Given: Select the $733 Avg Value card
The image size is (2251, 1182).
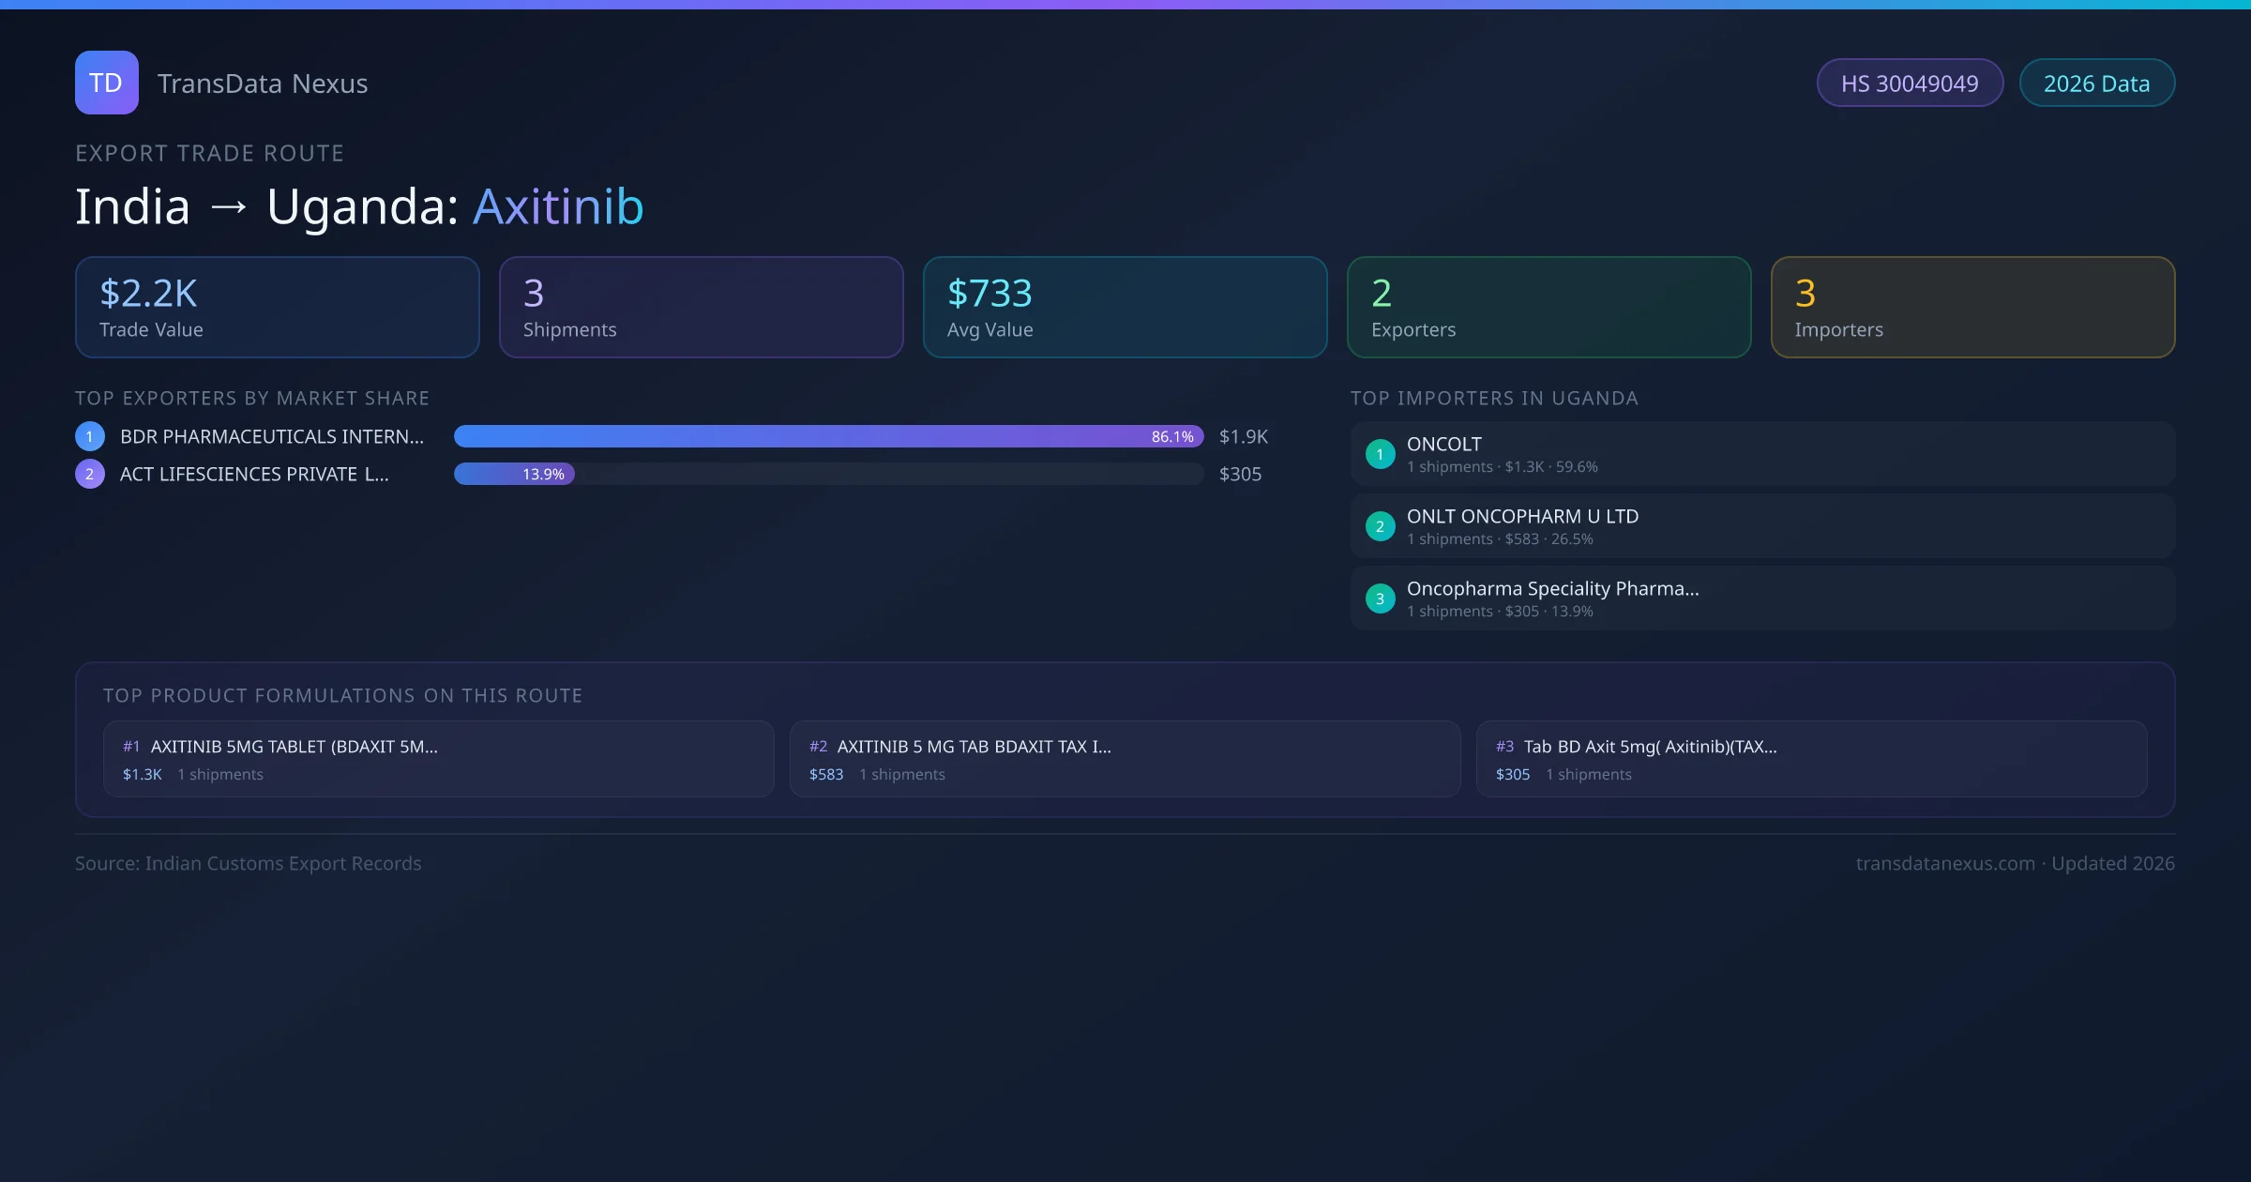Looking at the screenshot, I should click(1125, 308).
